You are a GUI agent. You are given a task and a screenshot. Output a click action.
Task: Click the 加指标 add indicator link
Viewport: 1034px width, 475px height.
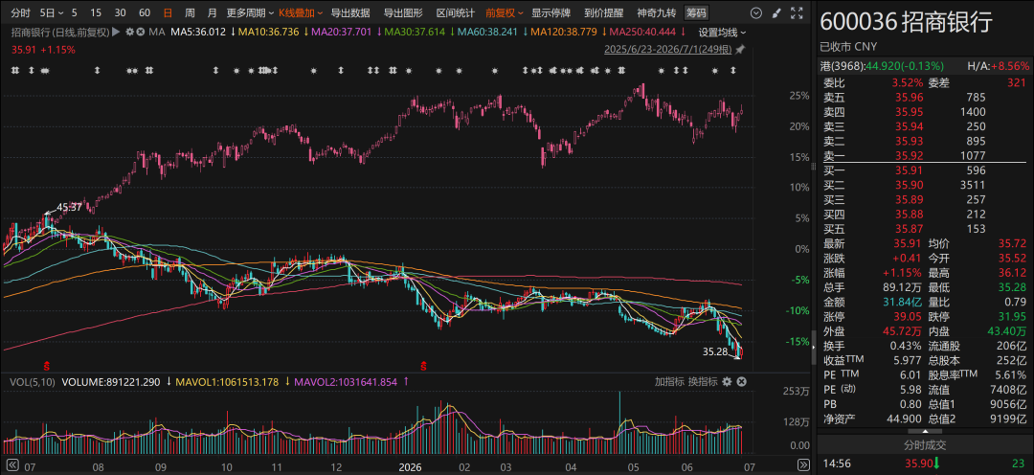click(668, 381)
